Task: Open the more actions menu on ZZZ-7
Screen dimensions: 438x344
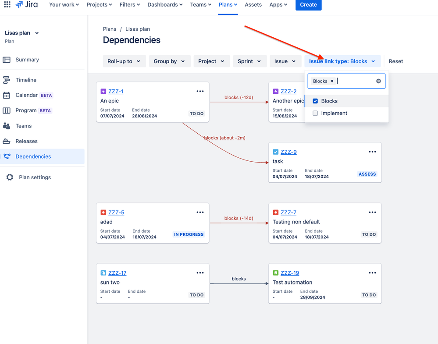Action: [x=372, y=212]
